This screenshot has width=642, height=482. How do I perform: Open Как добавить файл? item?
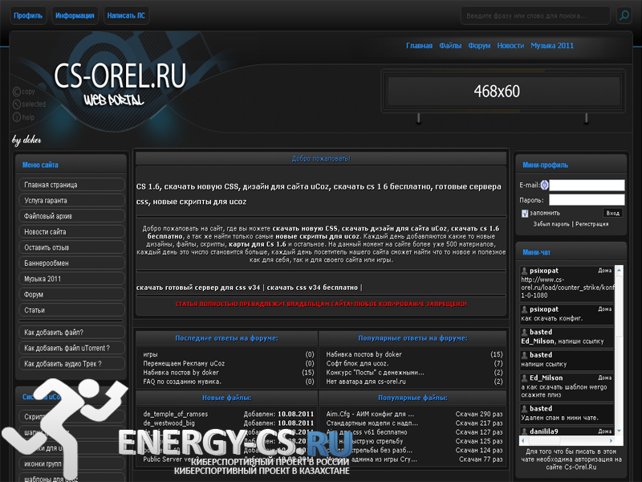coord(71,333)
